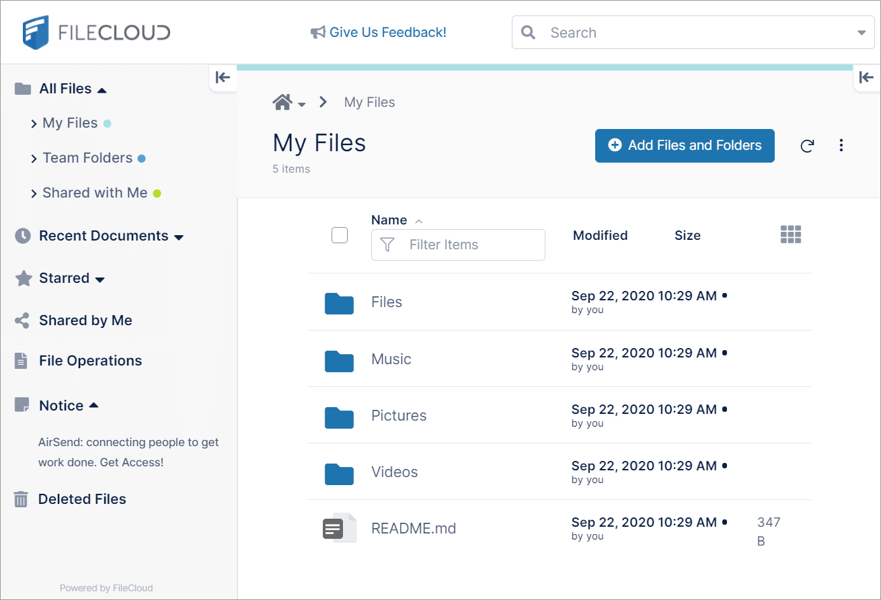This screenshot has width=881, height=600.
Task: Open Deleted Files with the trash icon
Action: click(x=22, y=499)
